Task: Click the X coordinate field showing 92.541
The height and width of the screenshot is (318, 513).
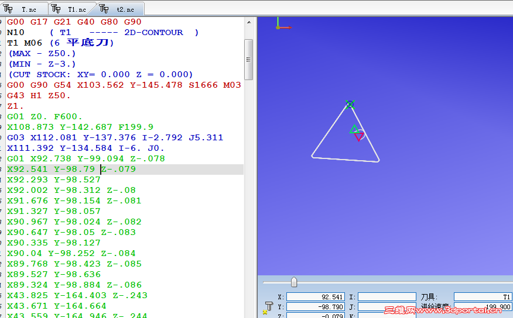Action: click(316, 297)
